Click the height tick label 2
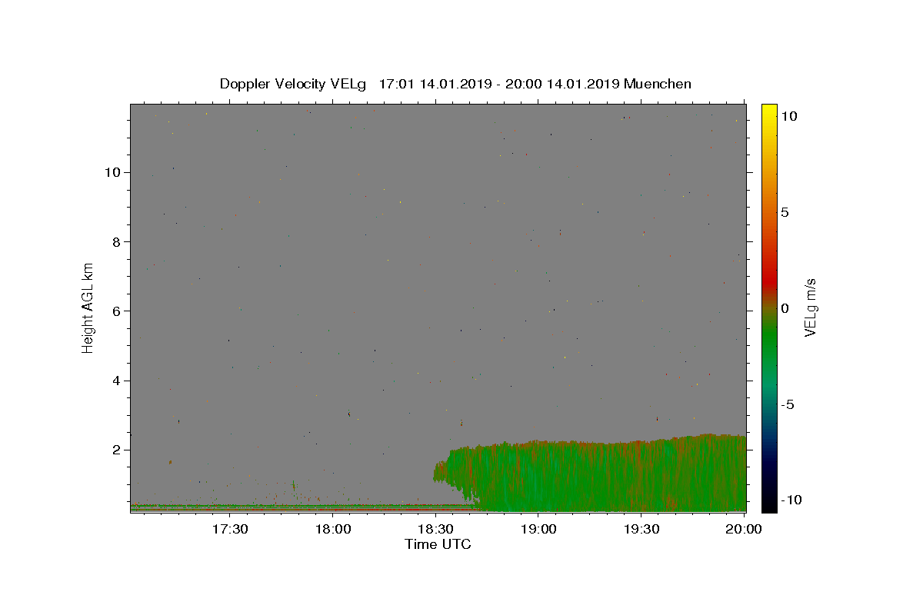 [117, 450]
